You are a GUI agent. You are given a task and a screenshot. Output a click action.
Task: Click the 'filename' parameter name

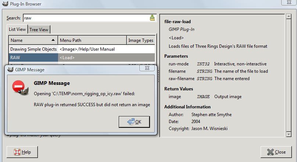point(177,71)
